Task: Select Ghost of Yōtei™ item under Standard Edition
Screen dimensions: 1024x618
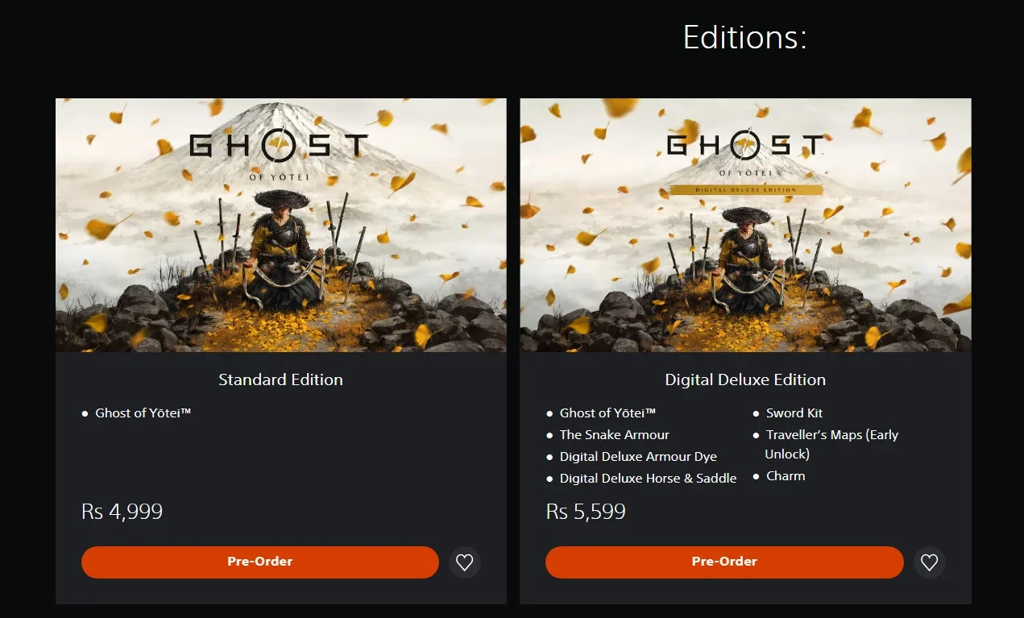Action: (x=143, y=413)
